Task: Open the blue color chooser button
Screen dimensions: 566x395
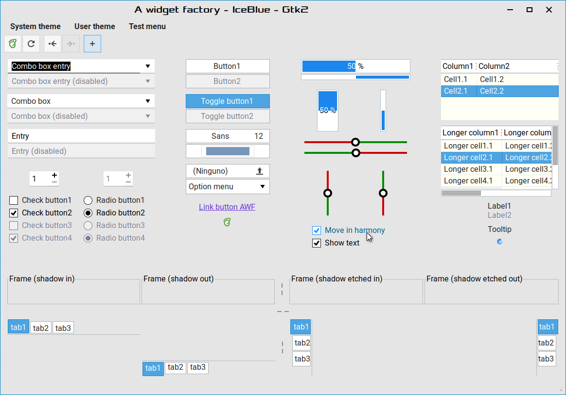Action: click(x=228, y=151)
